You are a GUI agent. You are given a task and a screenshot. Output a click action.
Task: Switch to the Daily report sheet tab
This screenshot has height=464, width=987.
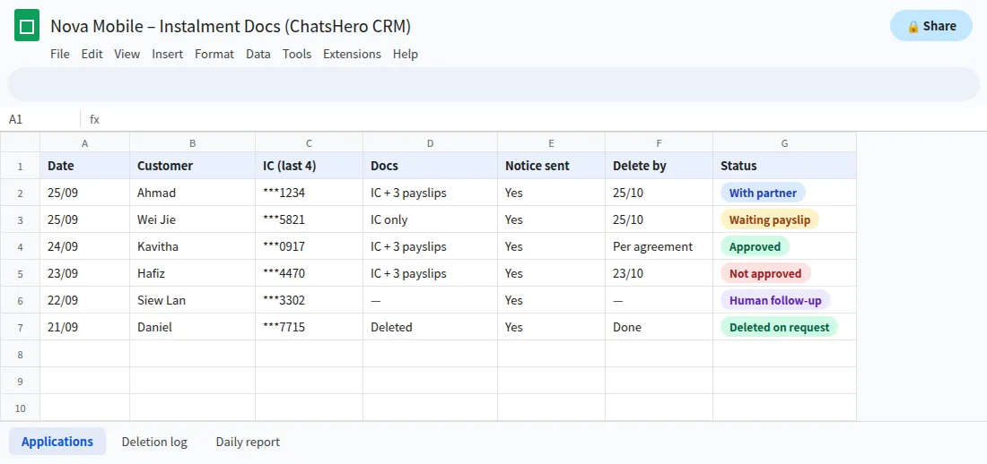tap(248, 442)
